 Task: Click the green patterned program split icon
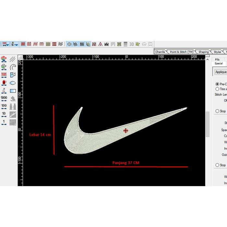(x=119, y=44)
